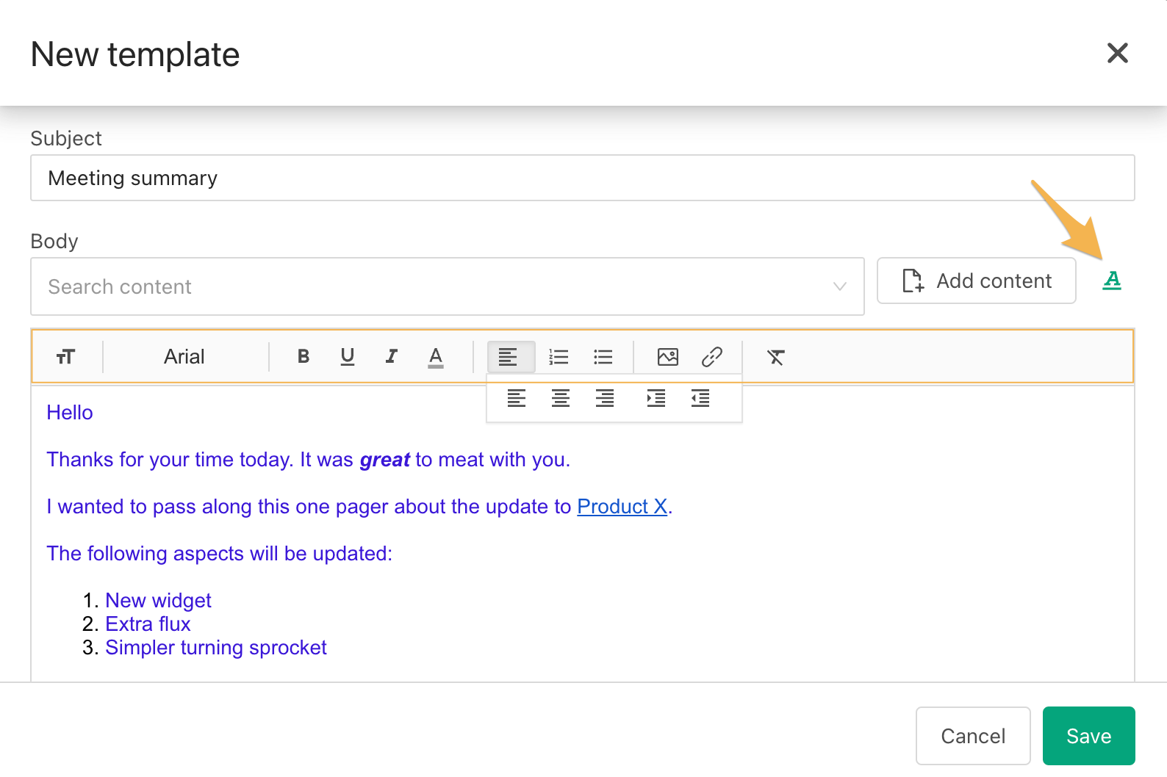Click the Subject input field
The width and height of the screenshot is (1167, 777).
click(x=582, y=178)
